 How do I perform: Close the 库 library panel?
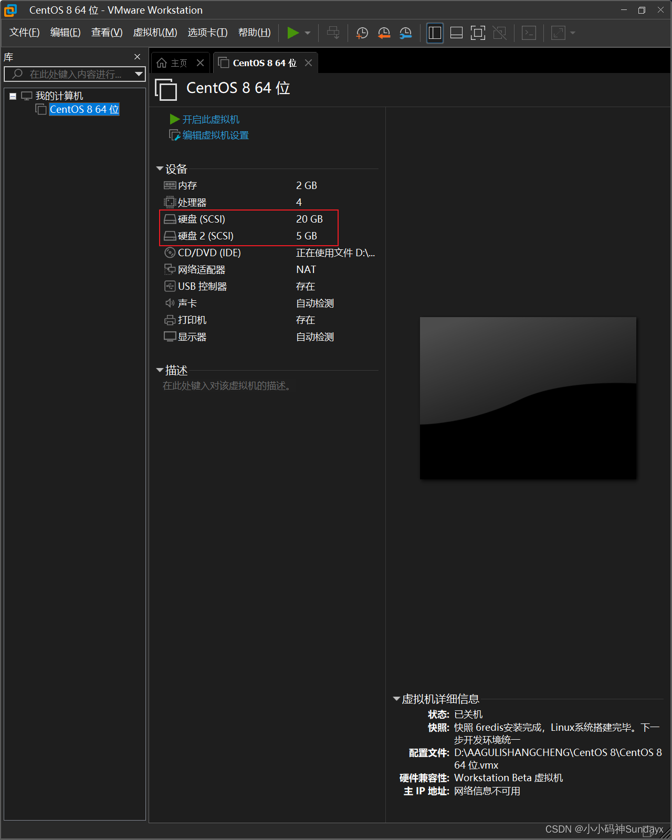[138, 57]
